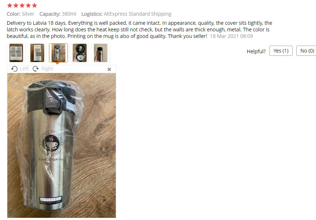Click the review date 18 Mar 2021
The width and height of the screenshot is (316, 220).
(x=231, y=36)
